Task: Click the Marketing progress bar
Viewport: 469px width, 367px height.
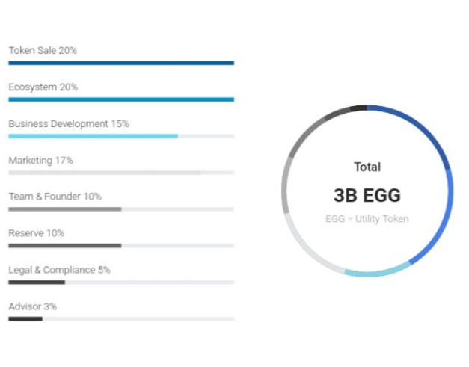Action: pyautogui.click(x=105, y=173)
